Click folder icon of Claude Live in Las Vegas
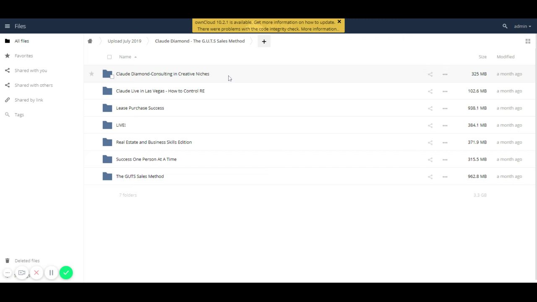537x302 pixels. [107, 91]
